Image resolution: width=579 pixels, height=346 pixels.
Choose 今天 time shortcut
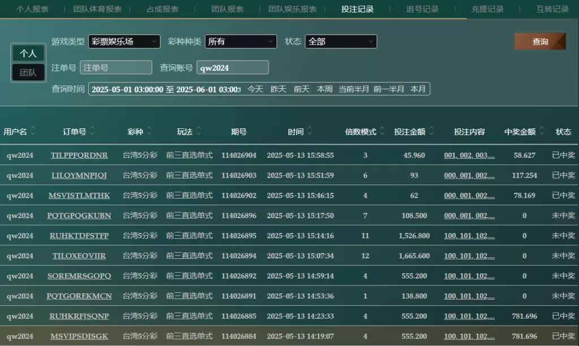point(255,89)
